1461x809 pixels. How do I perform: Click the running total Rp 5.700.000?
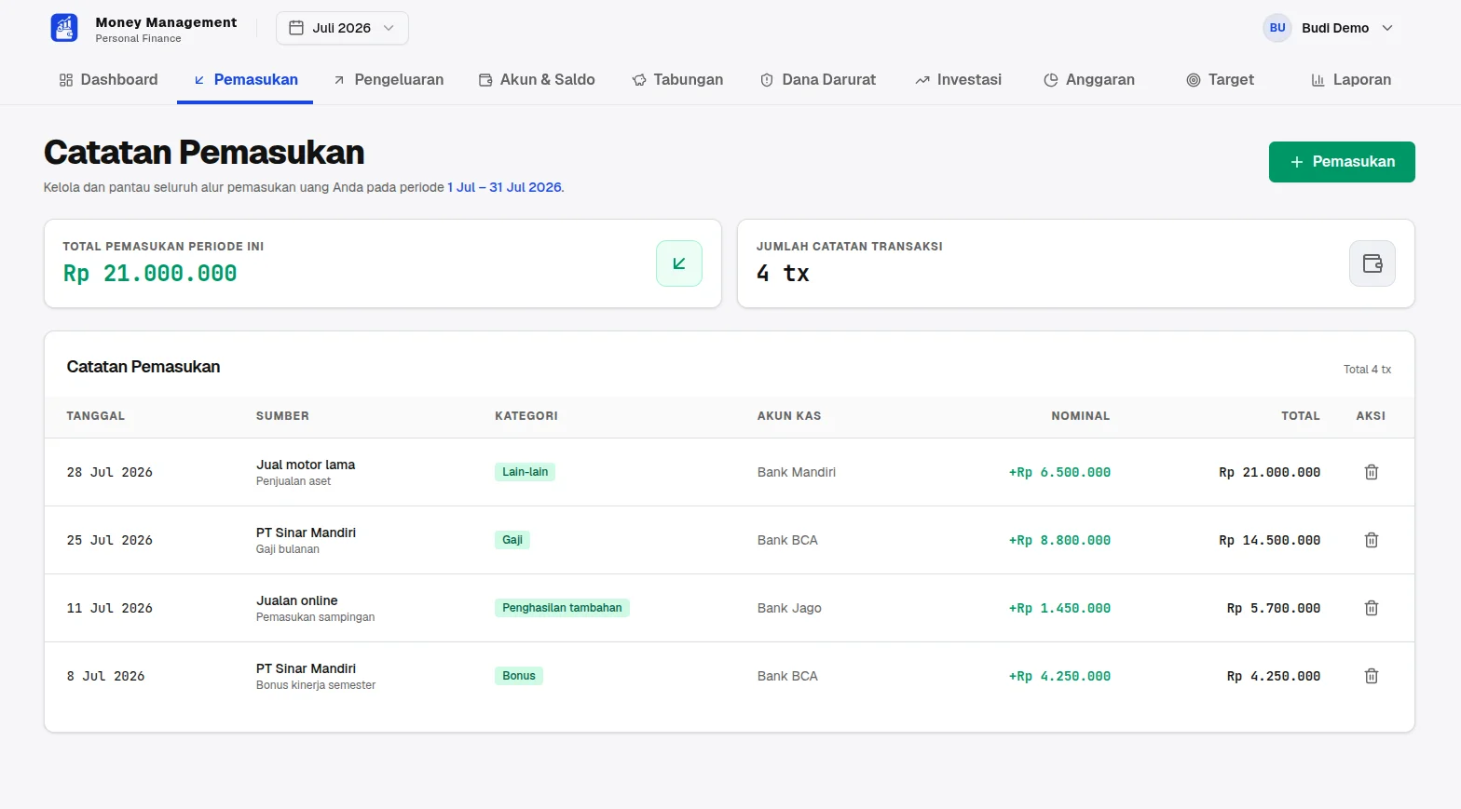(1274, 608)
